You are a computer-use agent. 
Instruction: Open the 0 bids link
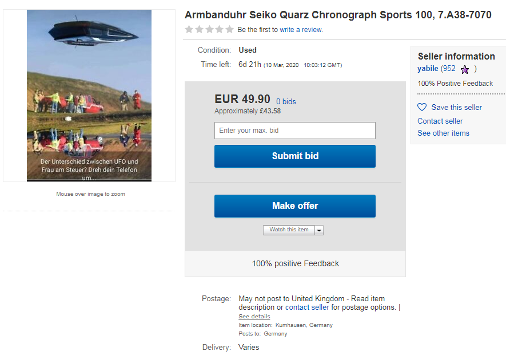pos(286,102)
